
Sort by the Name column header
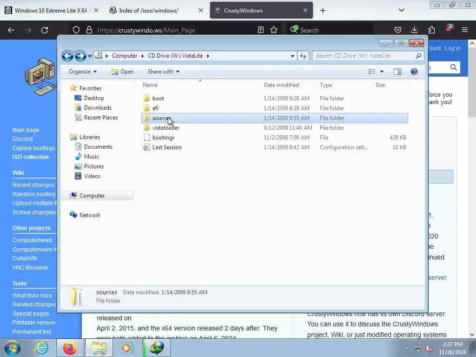[x=150, y=85]
